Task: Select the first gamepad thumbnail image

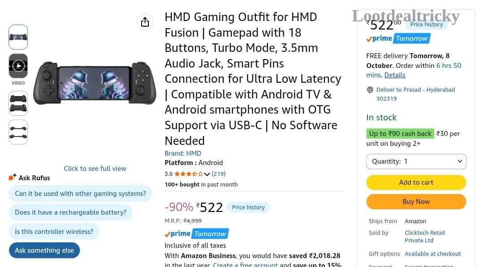Action: 18,37
